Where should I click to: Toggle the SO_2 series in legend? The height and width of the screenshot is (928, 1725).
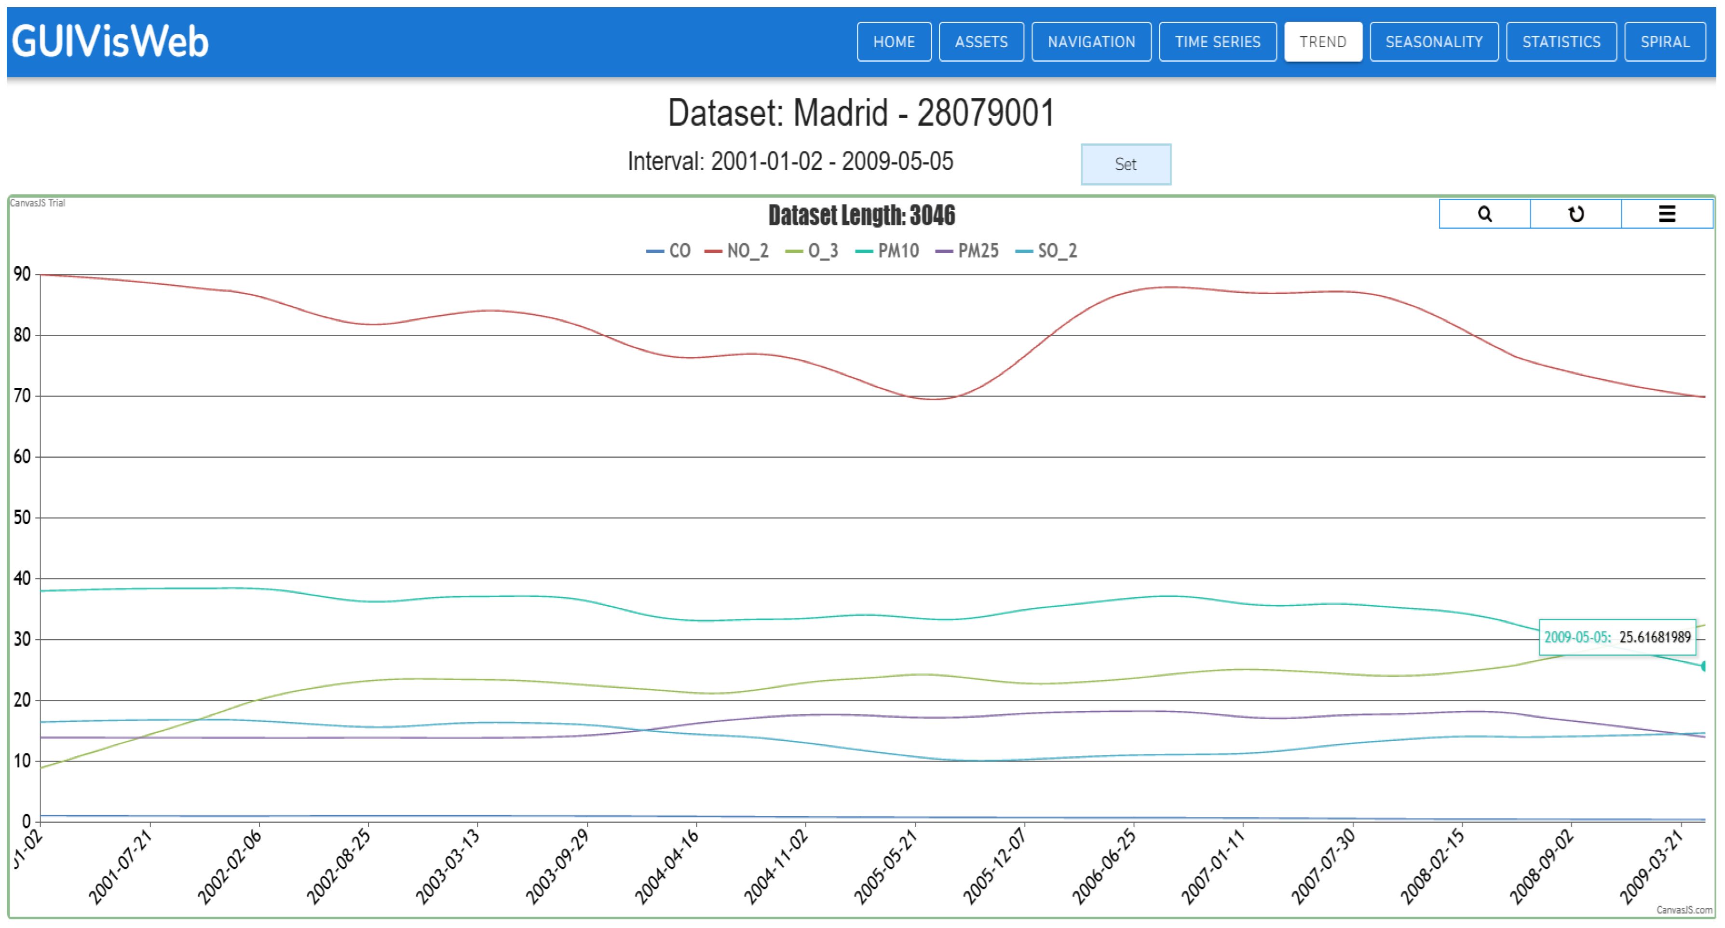[x=1046, y=251]
